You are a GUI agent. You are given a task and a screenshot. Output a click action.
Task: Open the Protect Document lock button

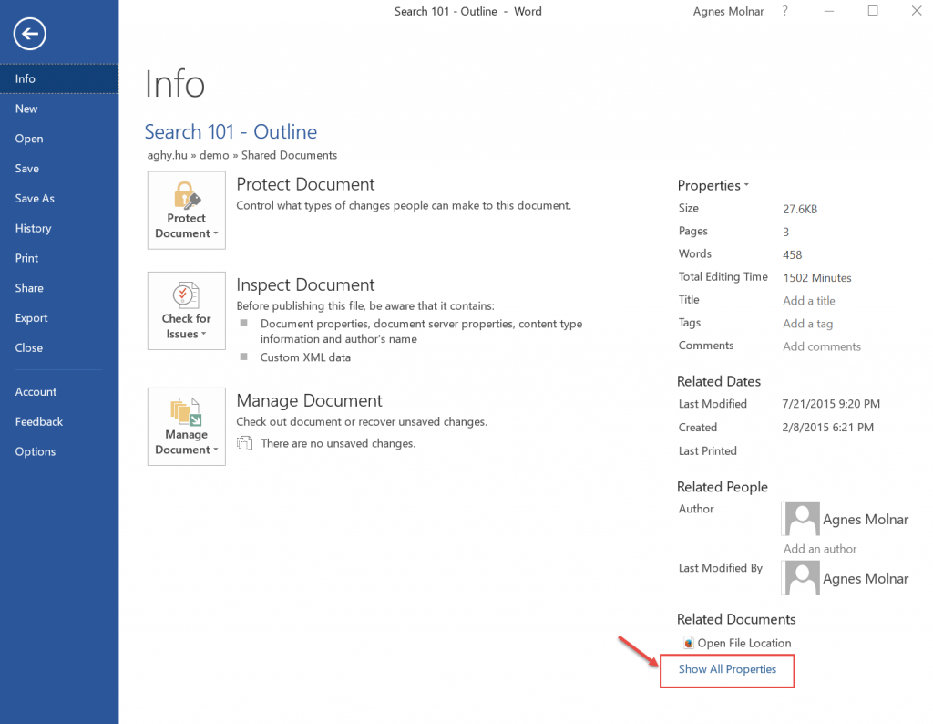186,210
